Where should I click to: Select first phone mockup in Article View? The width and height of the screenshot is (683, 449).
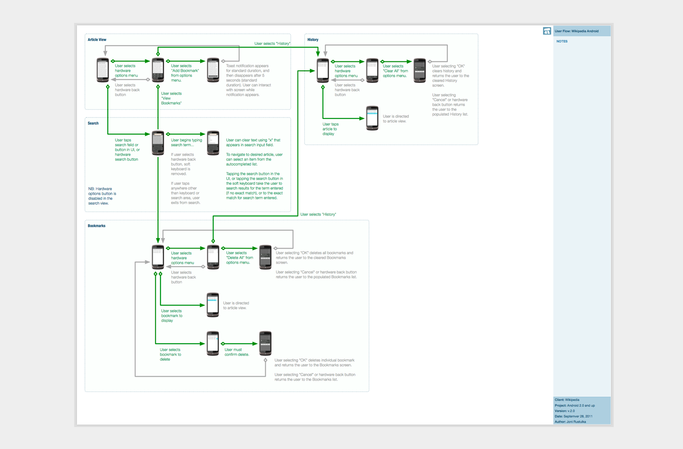click(x=102, y=70)
